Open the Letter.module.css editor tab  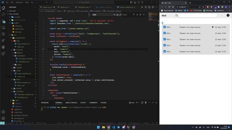coord(126,7)
